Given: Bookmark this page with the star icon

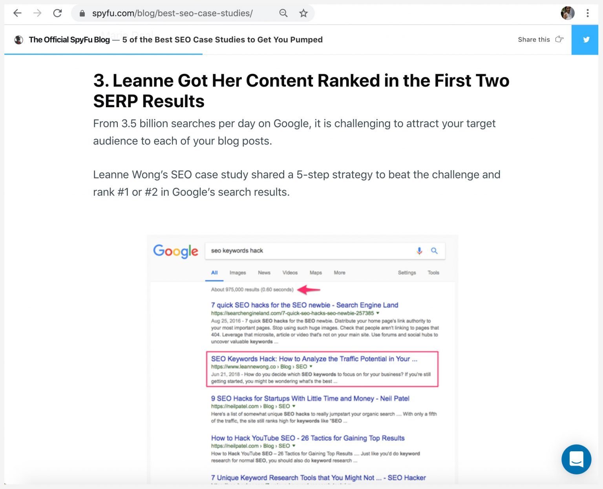Looking at the screenshot, I should 303,13.
